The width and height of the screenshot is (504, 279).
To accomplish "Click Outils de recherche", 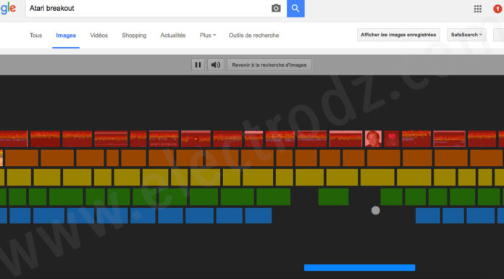I will 253,36.
